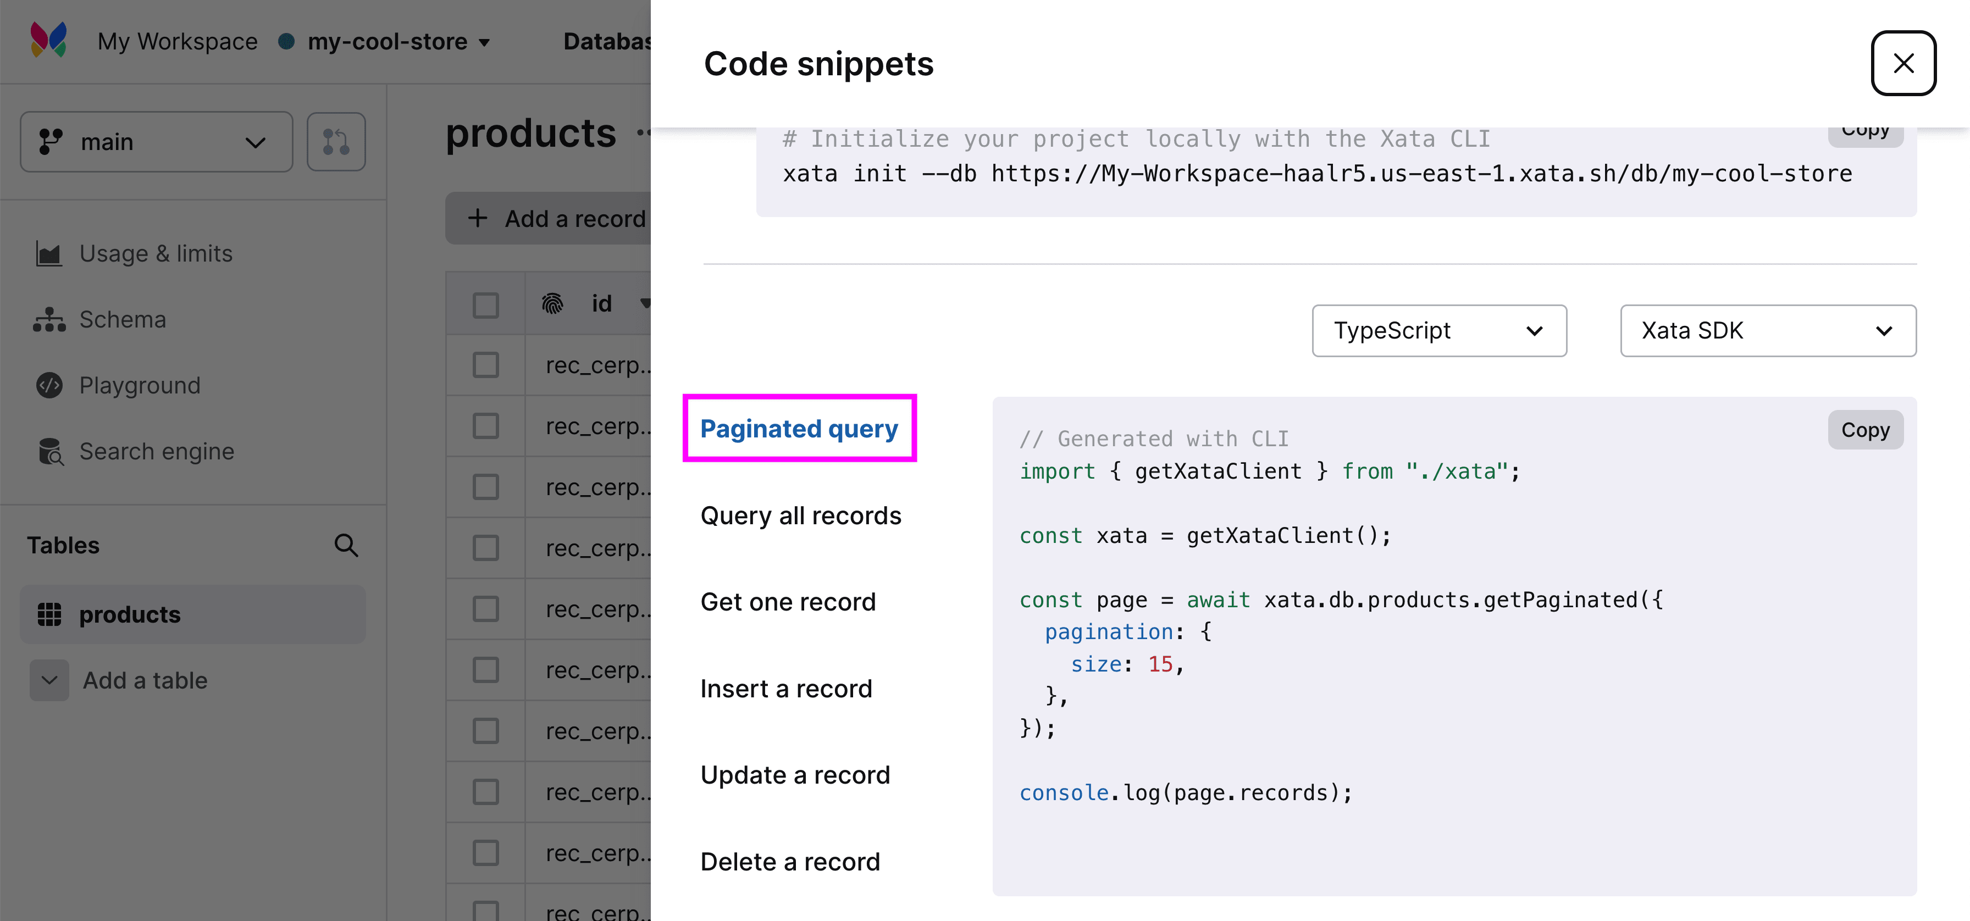This screenshot has width=1970, height=921.
Task: Click the console.log(page.records) line
Action: 1186,792
